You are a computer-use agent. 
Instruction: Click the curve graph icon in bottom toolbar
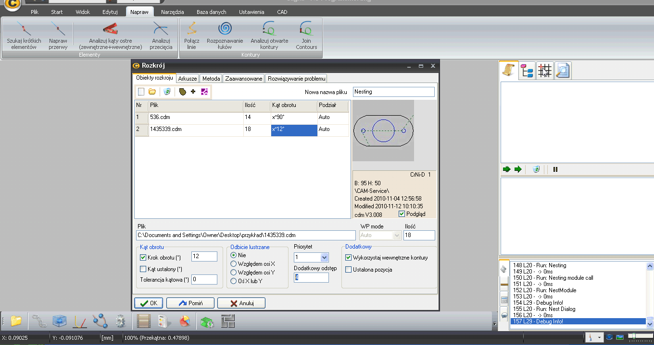click(79, 321)
